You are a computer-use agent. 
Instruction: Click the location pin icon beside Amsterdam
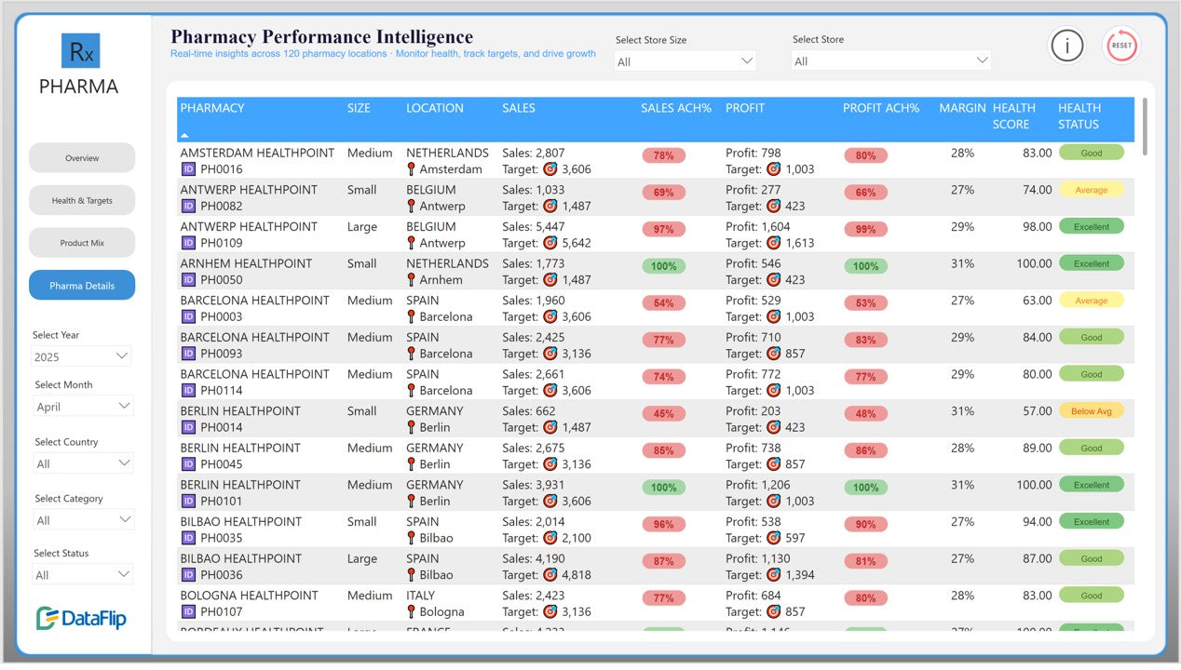click(x=411, y=169)
